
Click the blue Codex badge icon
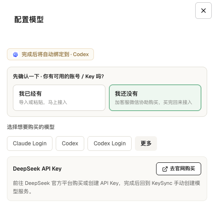tap(15, 54)
